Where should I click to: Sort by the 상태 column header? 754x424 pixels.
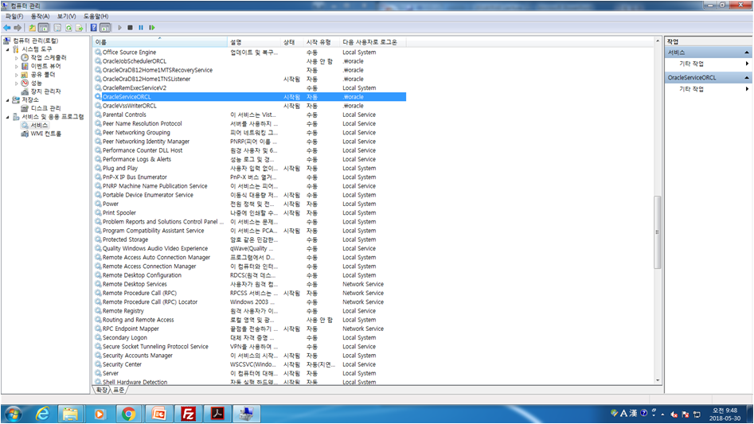[292, 42]
